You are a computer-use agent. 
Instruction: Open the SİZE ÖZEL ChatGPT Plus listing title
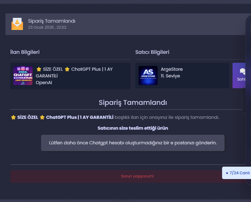(x=74, y=73)
